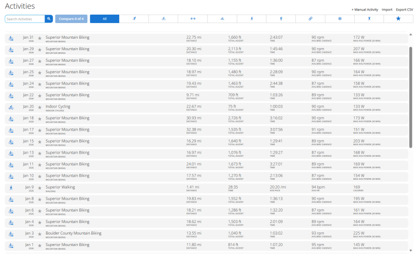Filter activities by swimming icon
This screenshot has height=256, width=418.
coord(222,19)
